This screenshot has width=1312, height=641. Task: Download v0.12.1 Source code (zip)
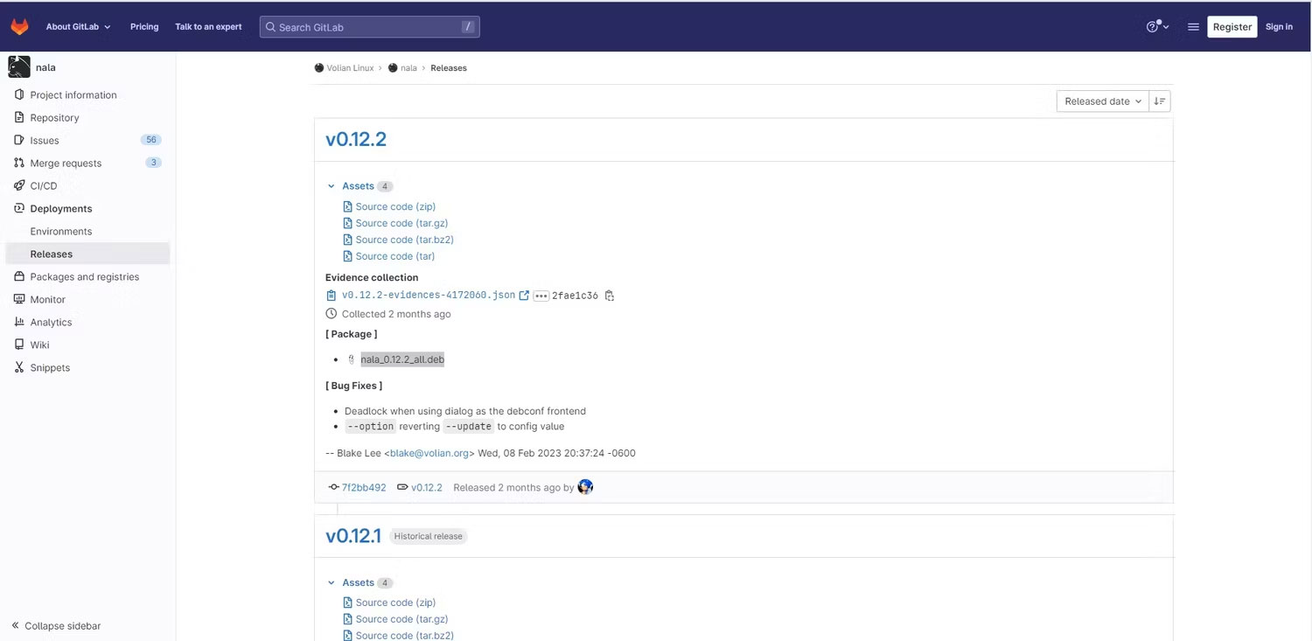pos(395,603)
